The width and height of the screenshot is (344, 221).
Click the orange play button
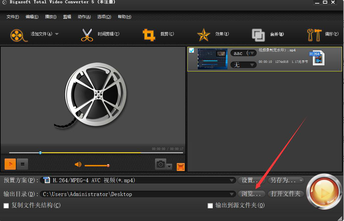[10, 164]
